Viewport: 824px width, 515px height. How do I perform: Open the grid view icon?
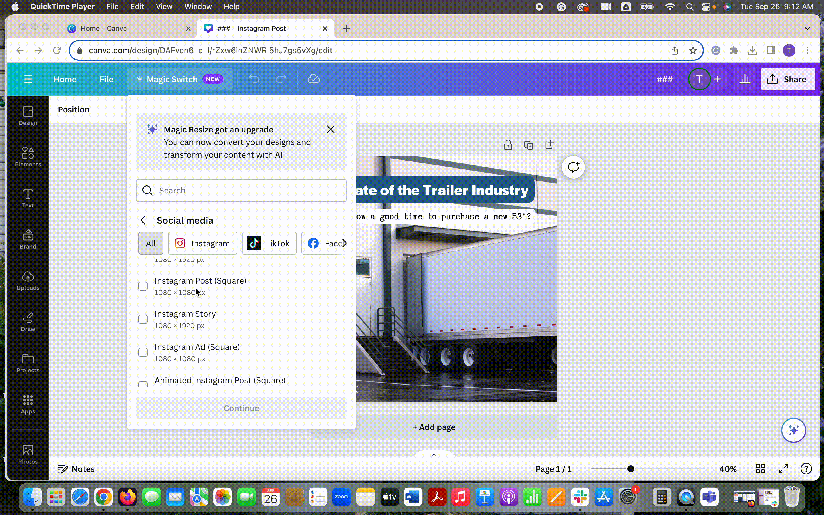[761, 469]
